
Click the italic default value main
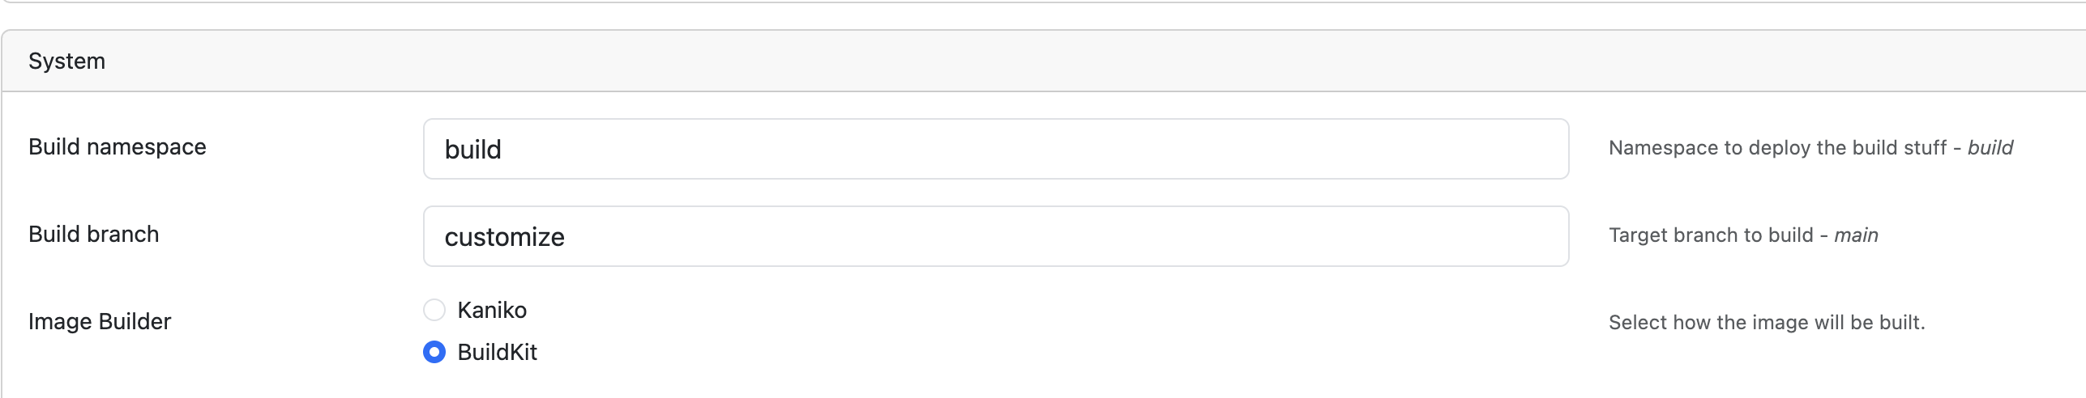1856,235
